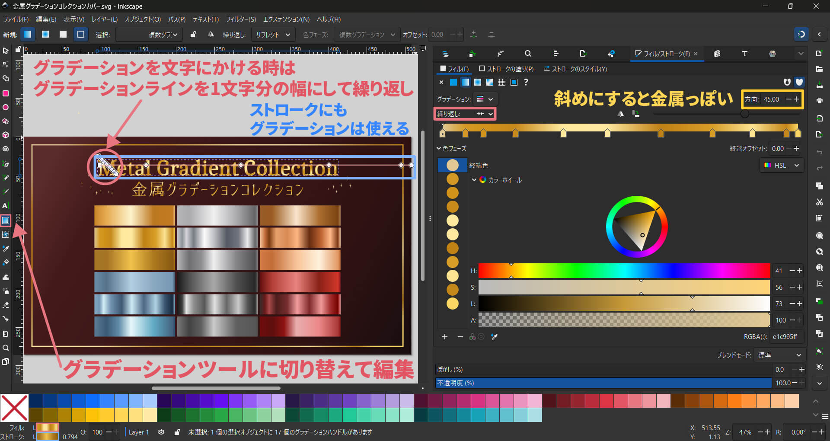Select the Node editing tool

(6, 64)
